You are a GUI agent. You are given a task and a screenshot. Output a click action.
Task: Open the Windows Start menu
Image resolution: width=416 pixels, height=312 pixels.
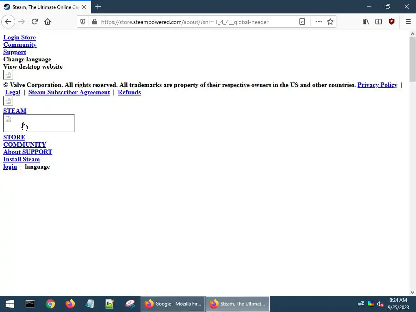click(x=10, y=304)
